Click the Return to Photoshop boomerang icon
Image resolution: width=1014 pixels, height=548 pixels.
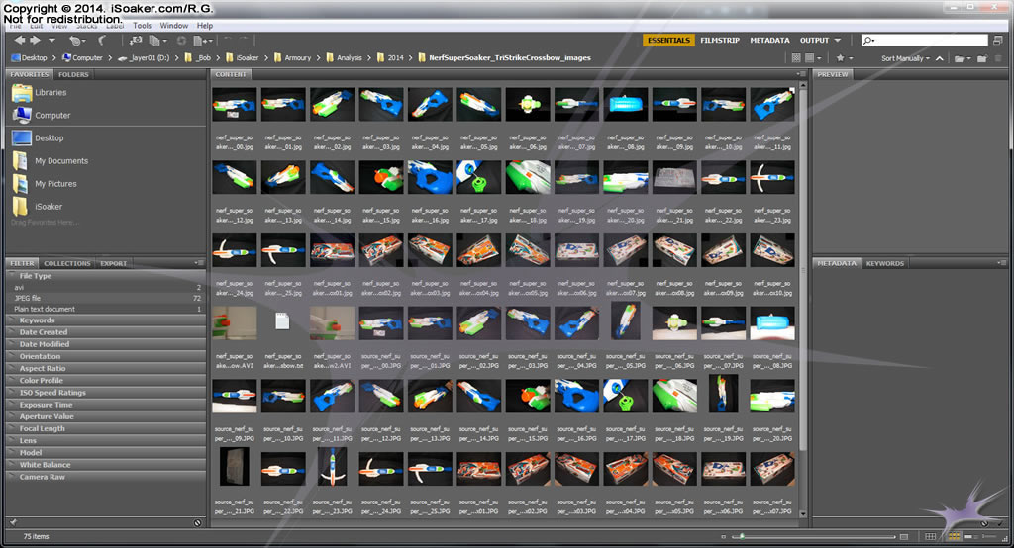102,41
